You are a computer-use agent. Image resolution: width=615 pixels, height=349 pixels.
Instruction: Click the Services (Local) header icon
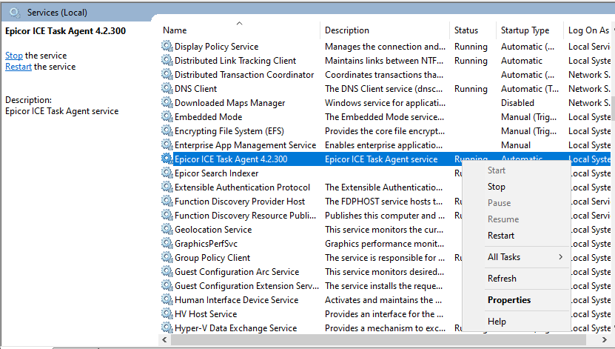click(x=15, y=13)
